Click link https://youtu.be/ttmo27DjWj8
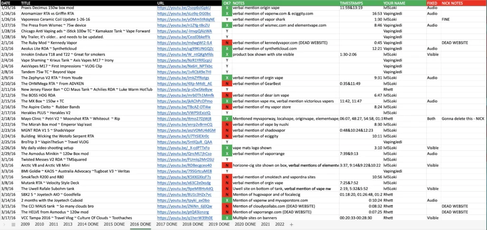 [184, 119]
